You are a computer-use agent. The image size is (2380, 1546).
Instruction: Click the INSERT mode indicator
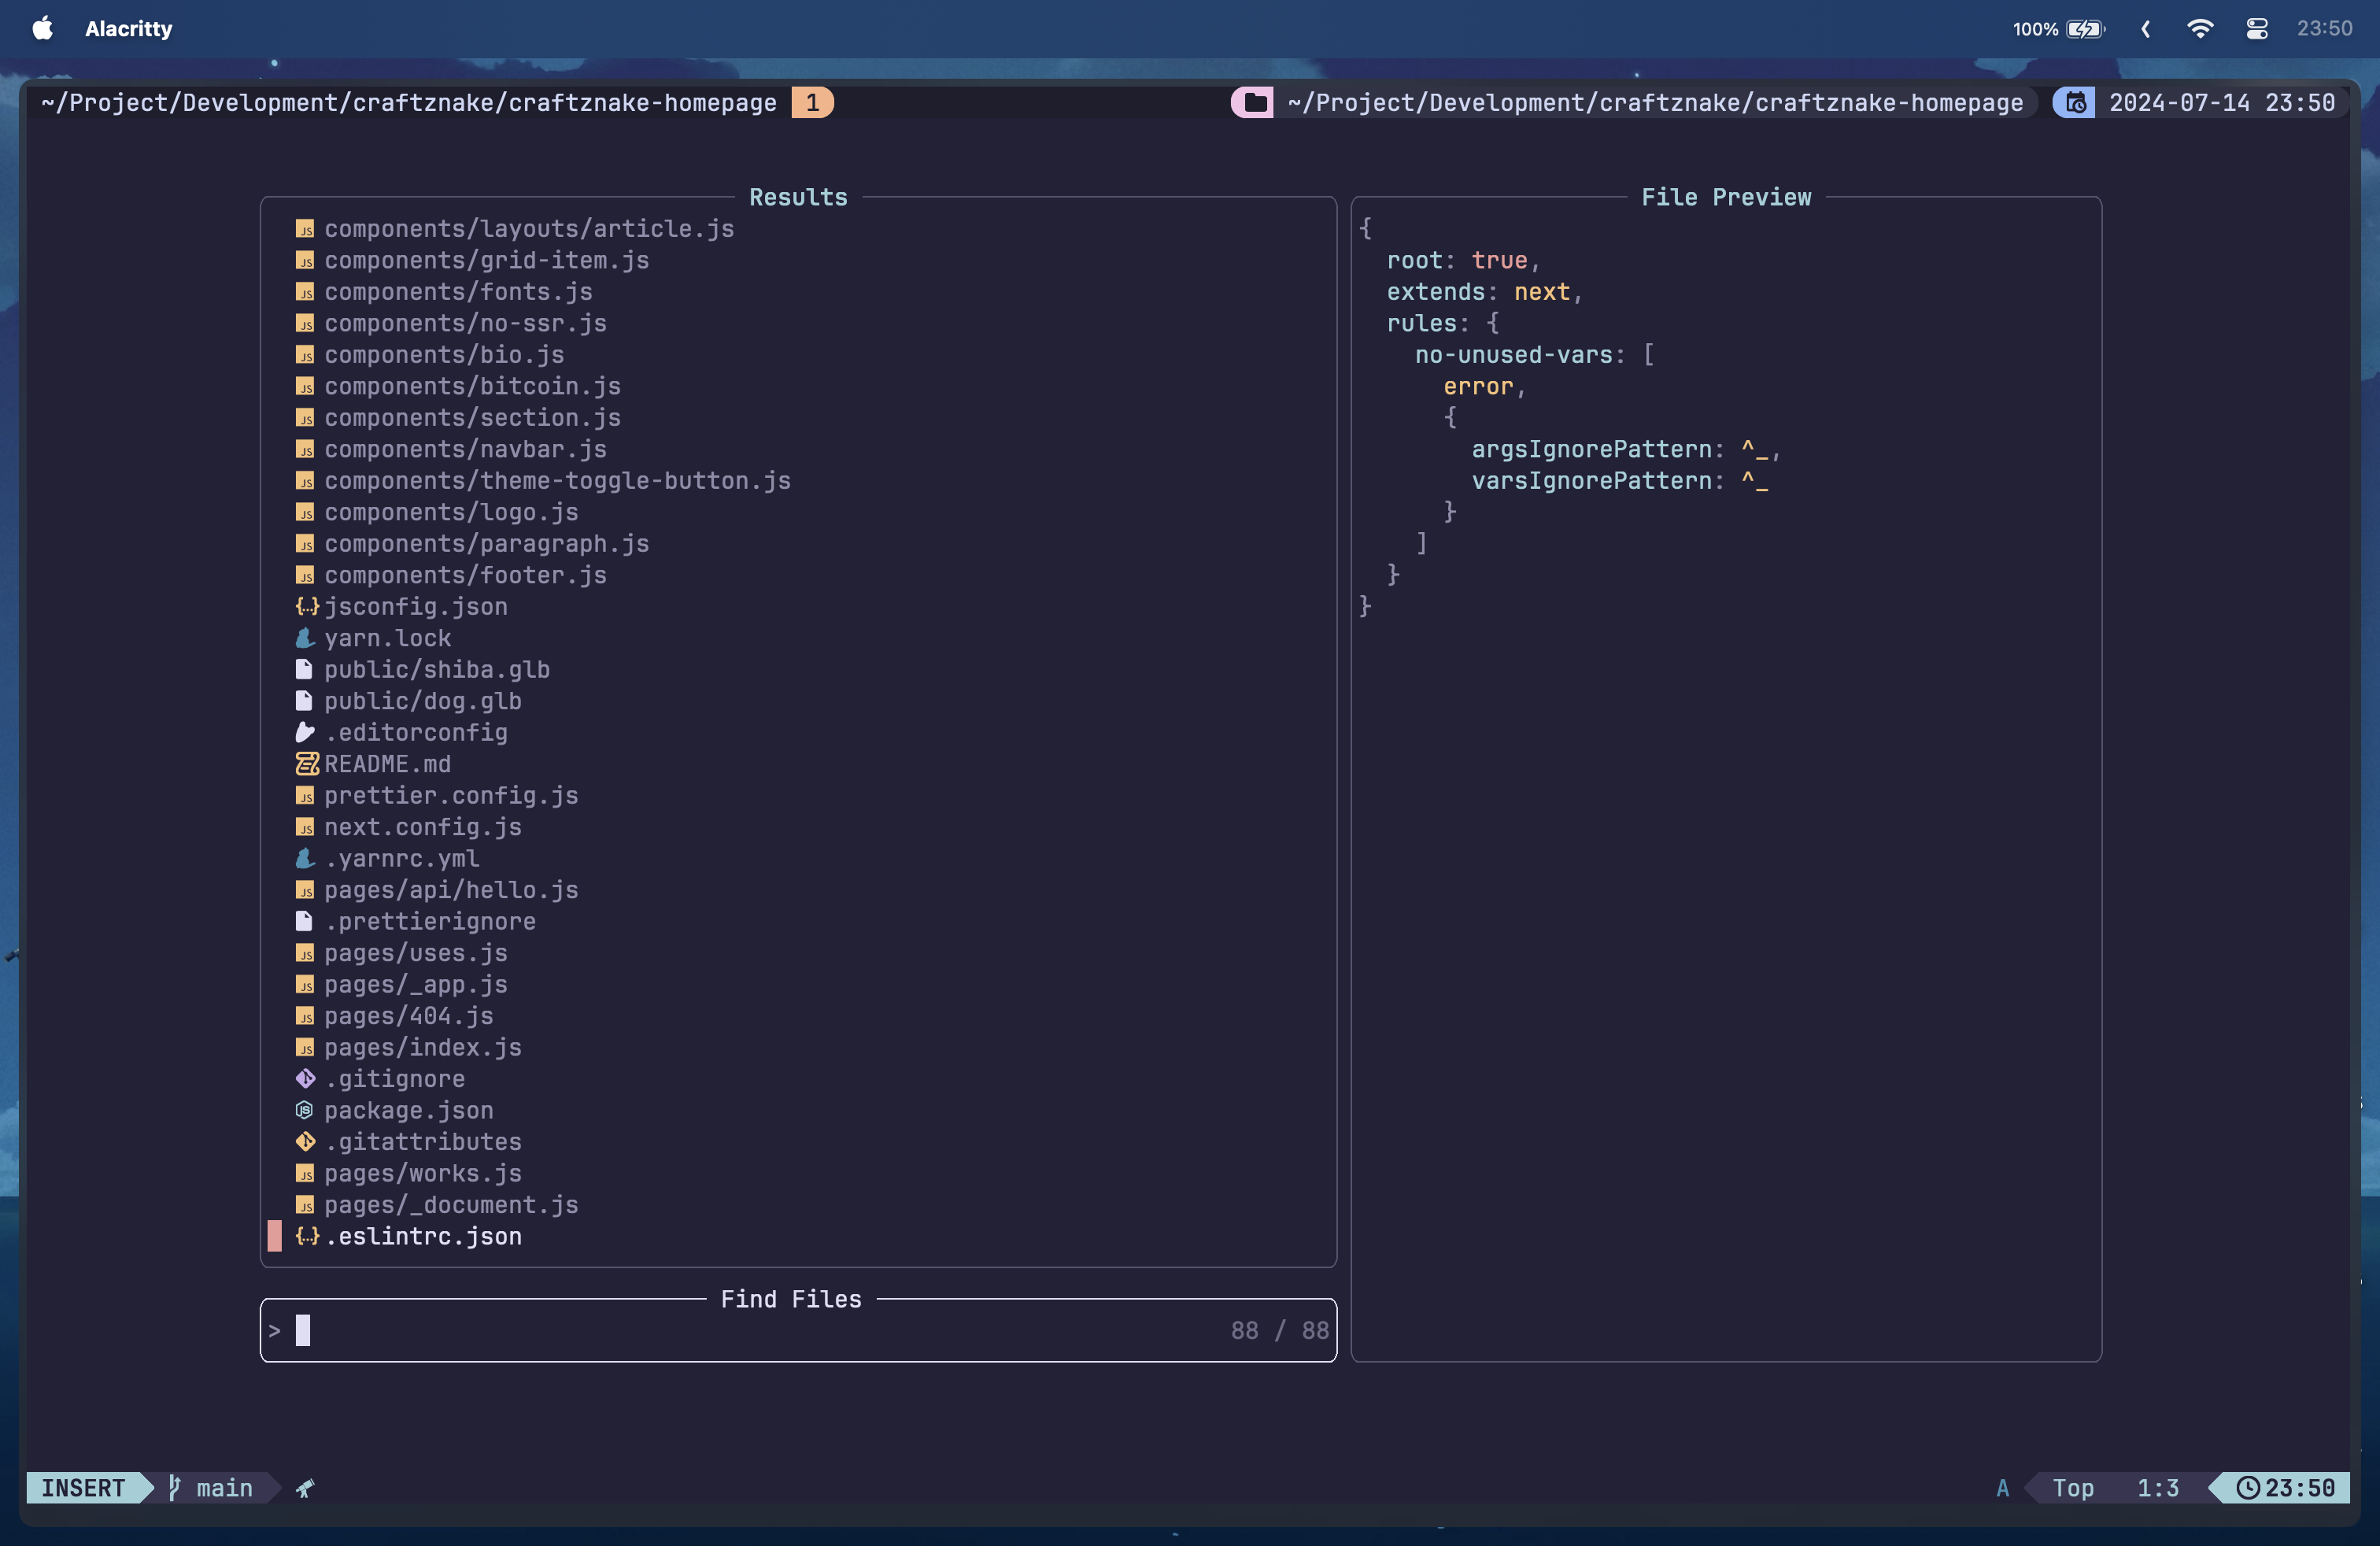[83, 1487]
